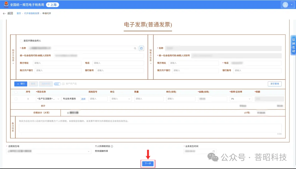
Task: Click the buyer 名称 input field
Action: pos(83,48)
